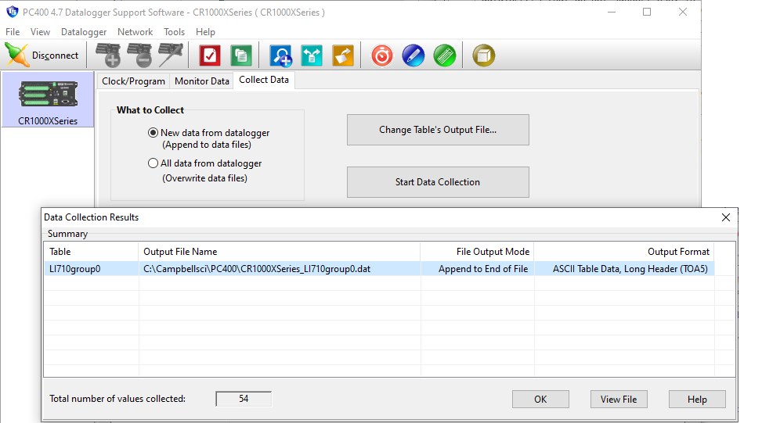Screen dimensions: 762x423
Task: Click the green round keyboard icon
Action: (x=445, y=56)
